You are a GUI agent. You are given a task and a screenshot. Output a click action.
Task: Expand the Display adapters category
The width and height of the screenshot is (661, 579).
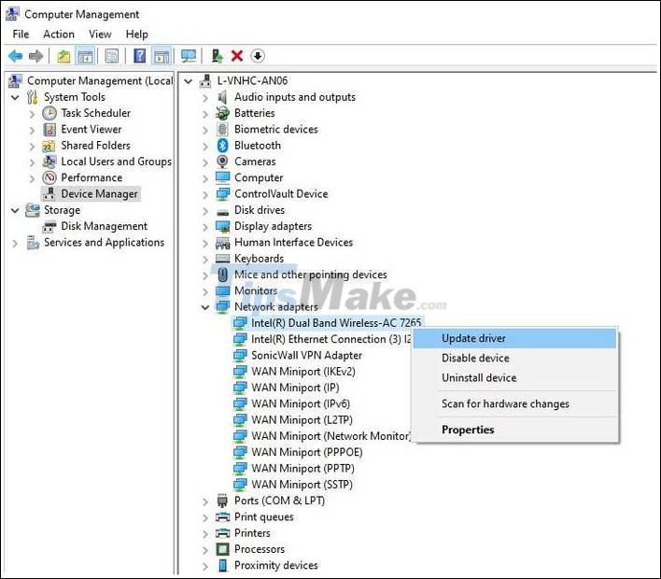205,227
